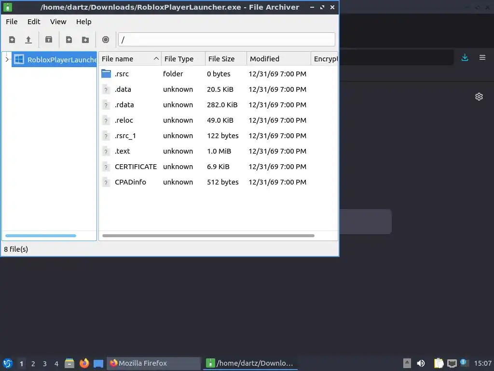The width and height of the screenshot is (494, 371).
Task: Open the Help menu
Action: point(84,22)
